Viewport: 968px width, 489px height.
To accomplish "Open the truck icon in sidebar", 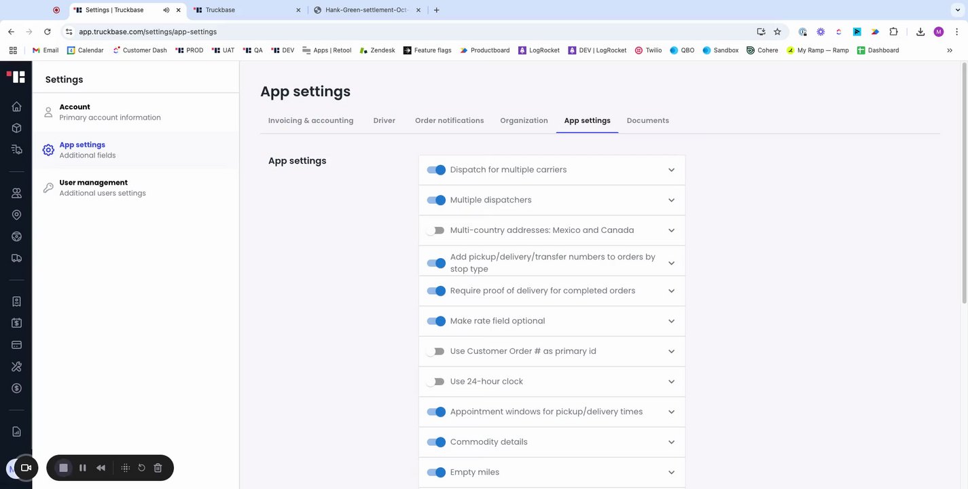I will [x=16, y=258].
